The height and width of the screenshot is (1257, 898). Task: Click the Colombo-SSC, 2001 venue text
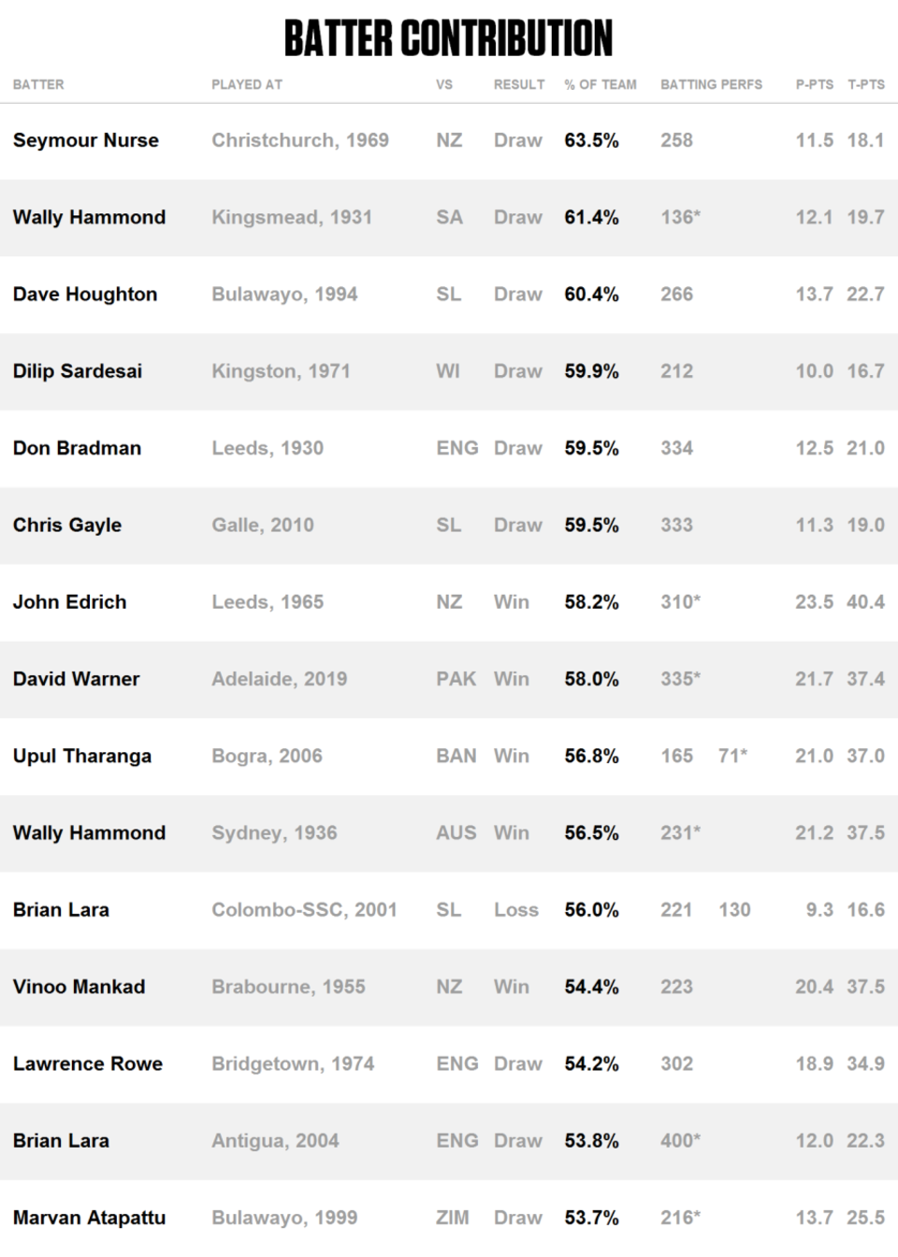(304, 910)
